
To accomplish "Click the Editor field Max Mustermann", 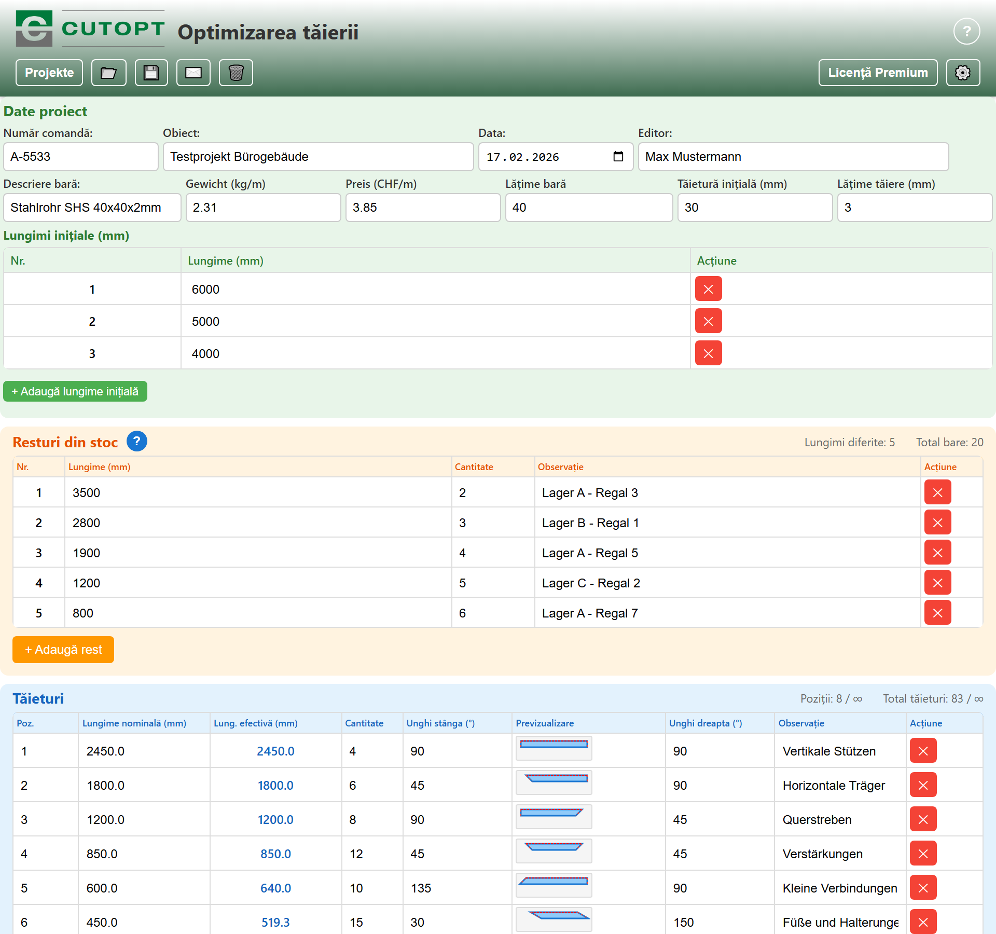I will tap(794, 157).
